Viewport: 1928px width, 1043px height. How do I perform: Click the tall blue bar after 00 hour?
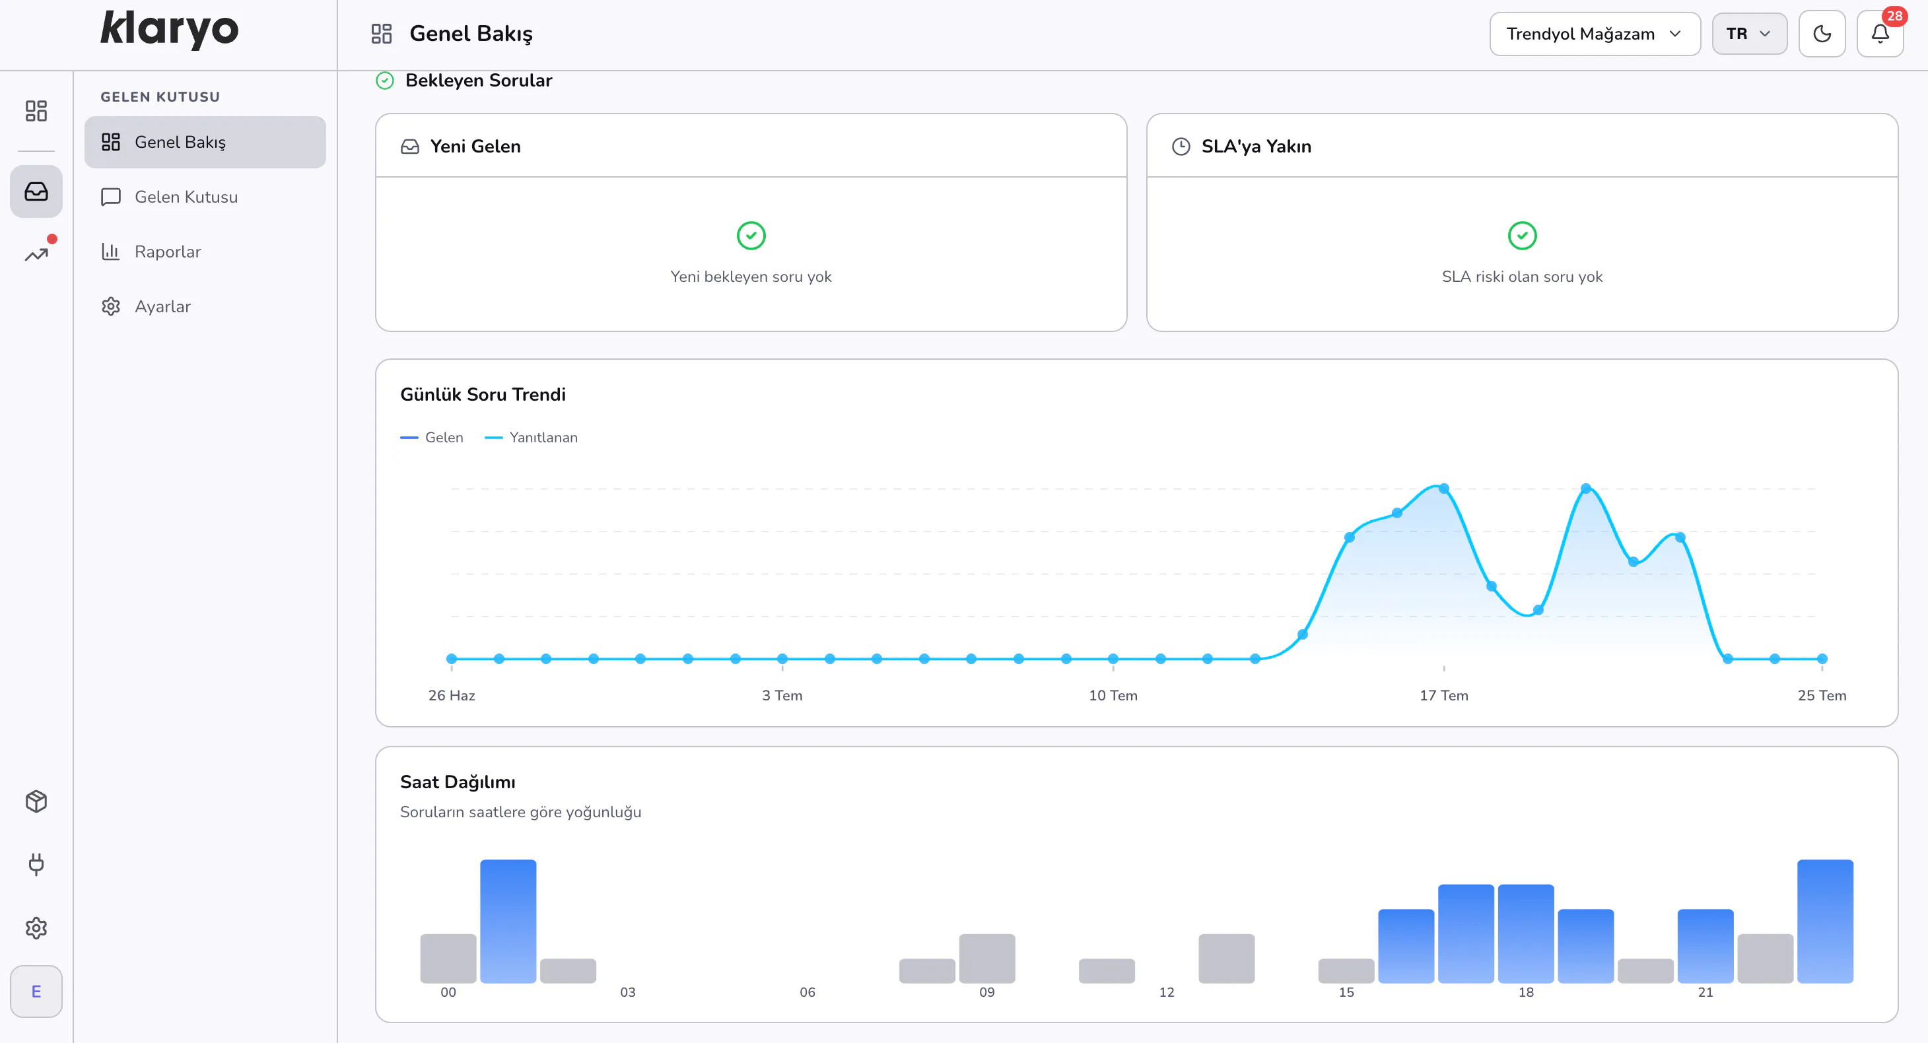point(508,922)
